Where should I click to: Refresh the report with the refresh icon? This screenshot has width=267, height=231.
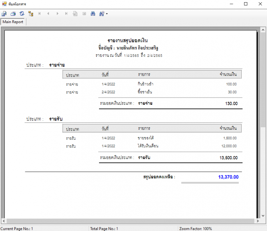pyautogui.click(x=22, y=14)
